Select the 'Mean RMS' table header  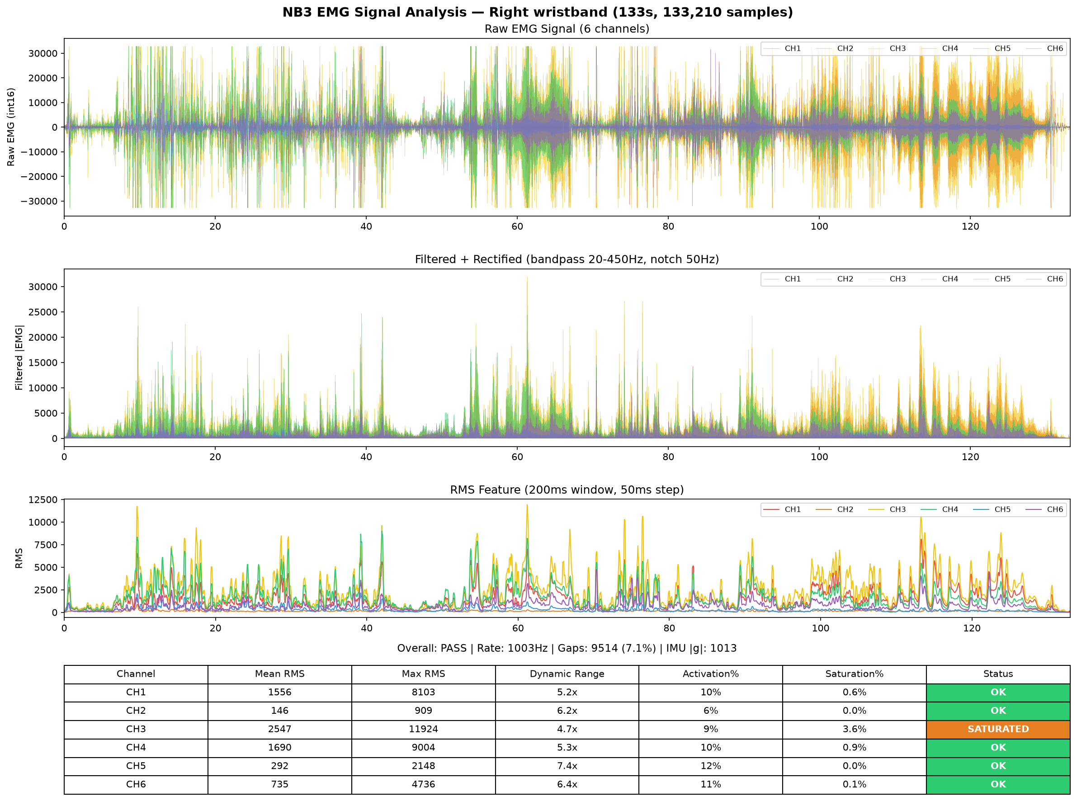pos(280,674)
